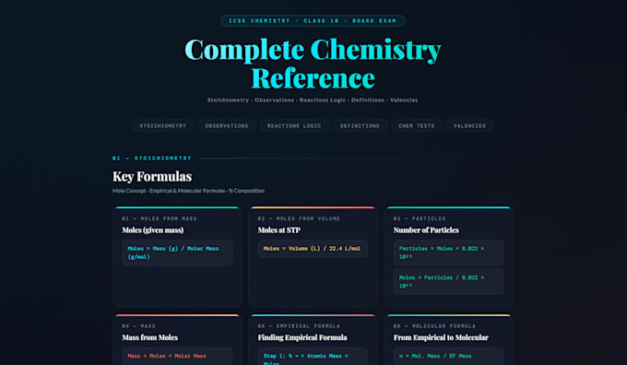Click the 'Number of Particles' card title
627x365 pixels.
point(426,230)
